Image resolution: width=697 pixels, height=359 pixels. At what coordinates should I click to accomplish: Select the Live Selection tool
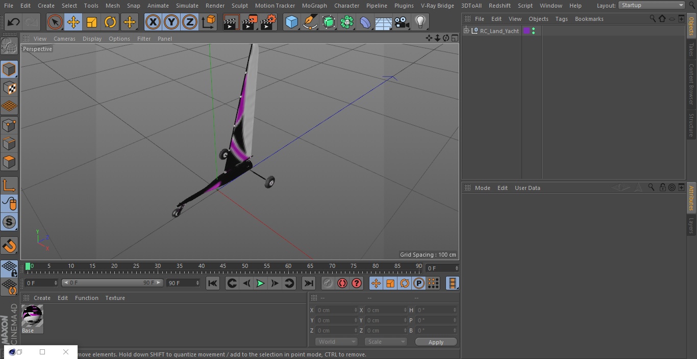(x=55, y=22)
